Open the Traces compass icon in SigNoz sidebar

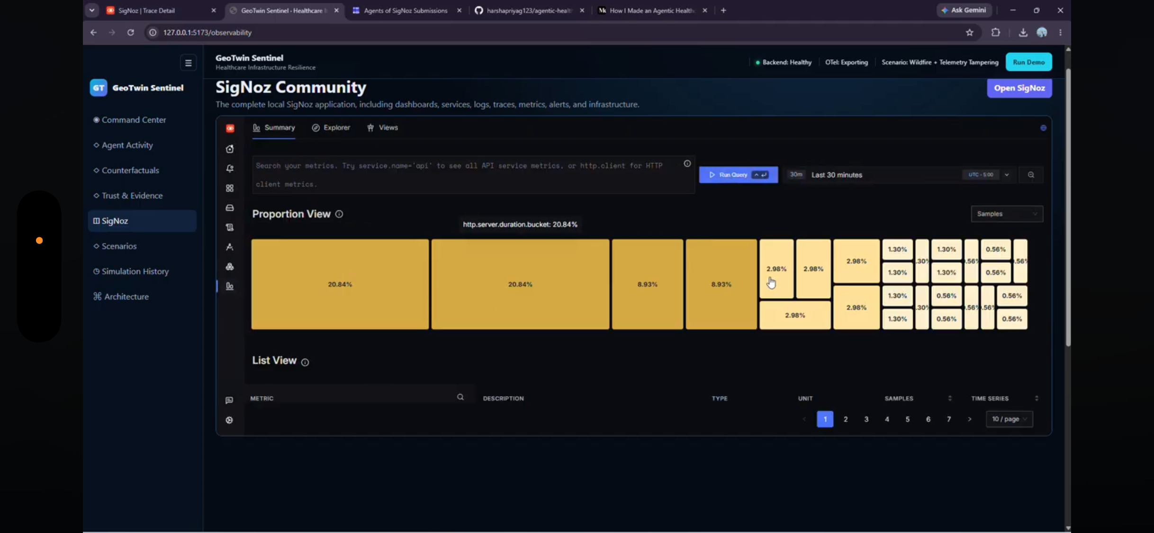click(x=230, y=247)
